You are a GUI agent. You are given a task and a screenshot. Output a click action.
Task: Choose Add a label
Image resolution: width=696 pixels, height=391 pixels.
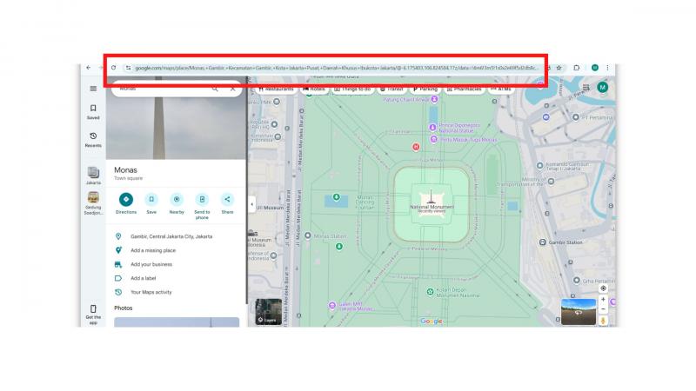tap(144, 278)
